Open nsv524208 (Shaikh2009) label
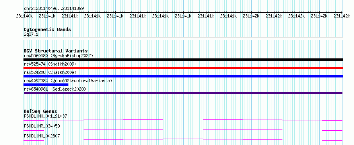The width and height of the screenshot is (354, 145). [50, 72]
